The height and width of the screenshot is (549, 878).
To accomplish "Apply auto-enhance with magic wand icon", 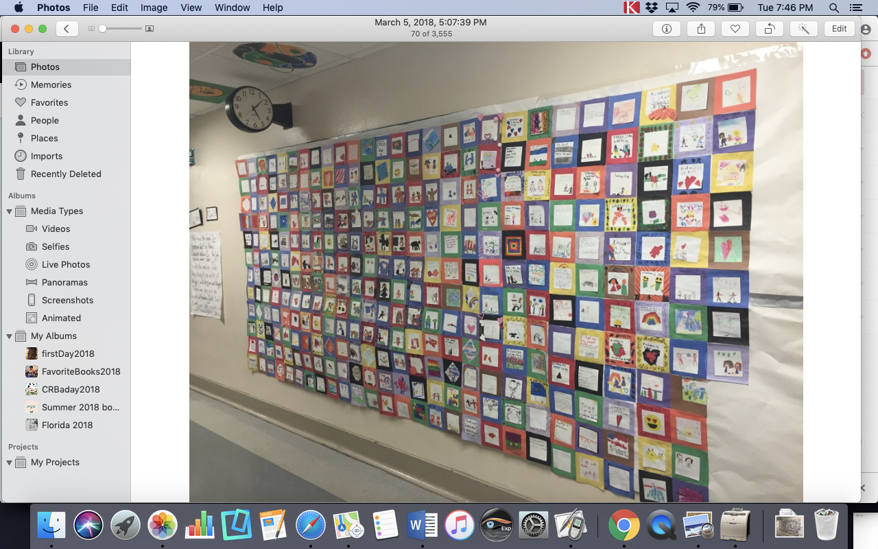I will point(804,29).
